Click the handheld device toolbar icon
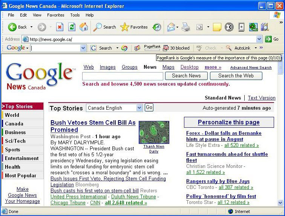This screenshot has height=216, width=285. (241, 27)
